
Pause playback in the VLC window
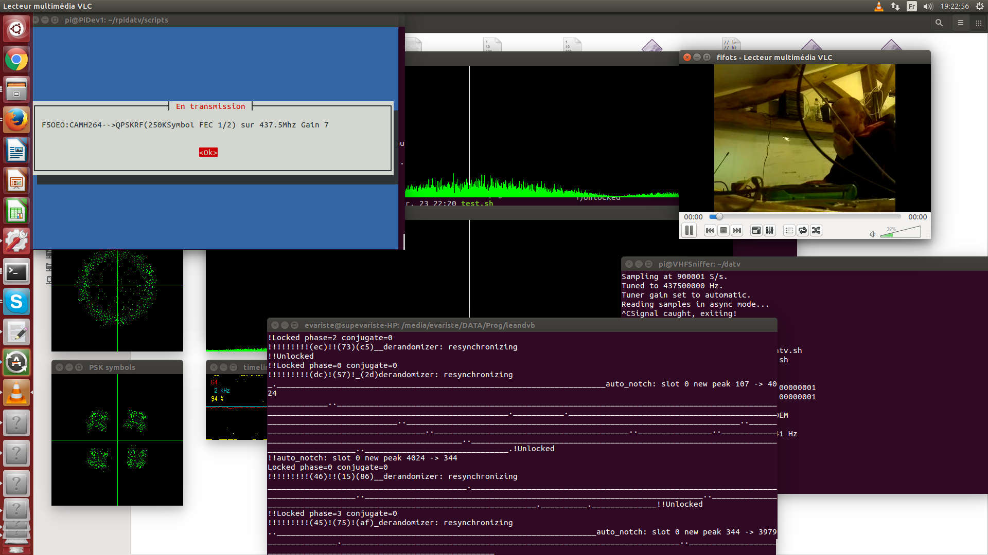(x=689, y=231)
